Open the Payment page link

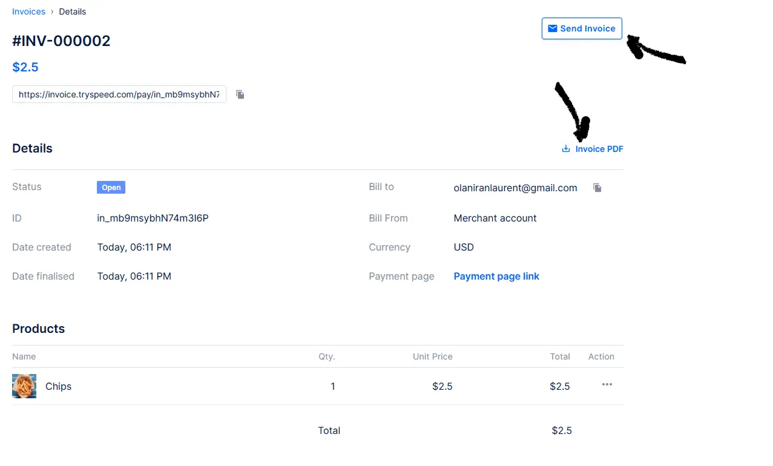(496, 276)
